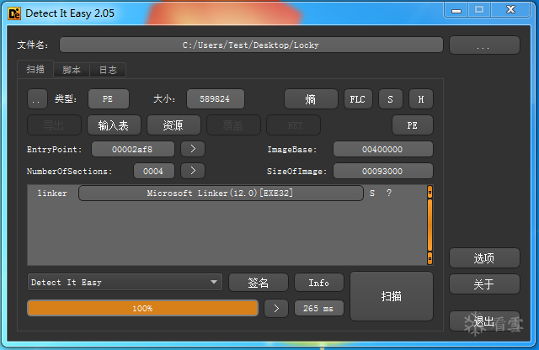Open the file browse '...' button
This screenshot has width=539, height=350.
[x=484, y=45]
